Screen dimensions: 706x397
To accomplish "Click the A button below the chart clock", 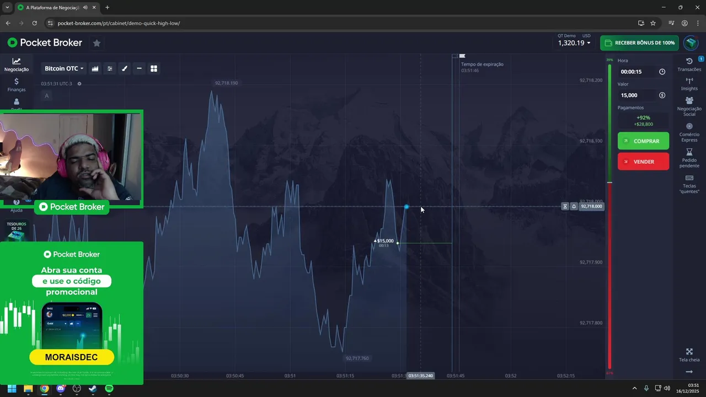I will coord(46,96).
